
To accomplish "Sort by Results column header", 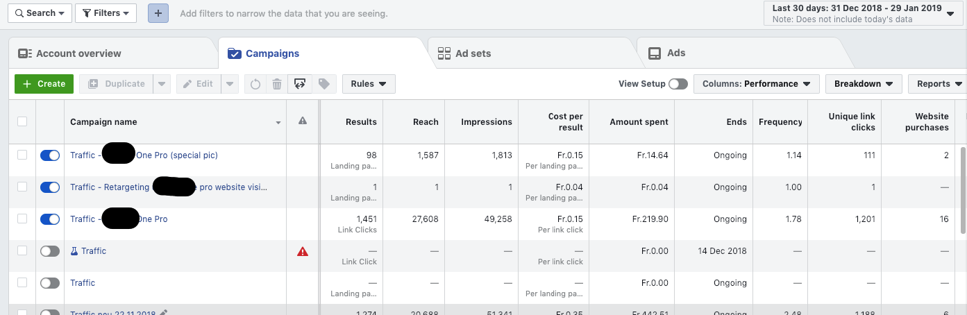I will [x=361, y=122].
